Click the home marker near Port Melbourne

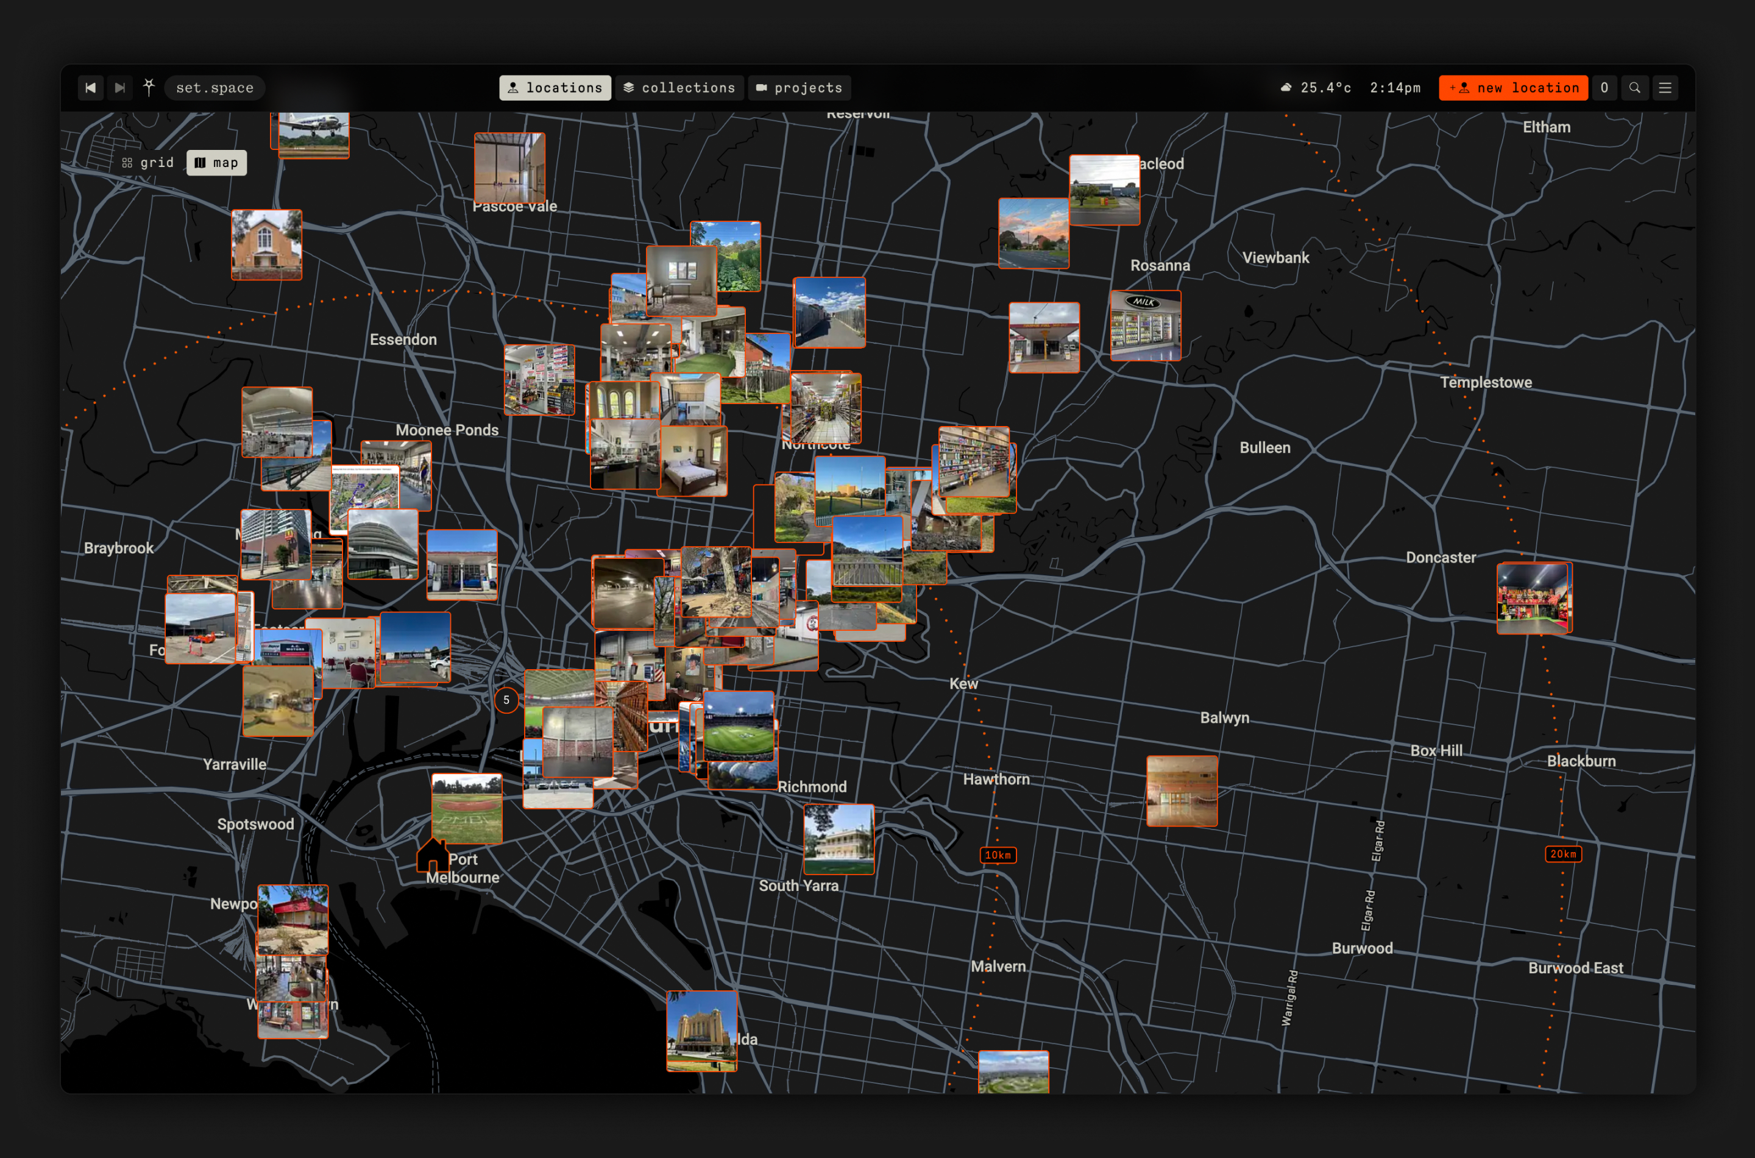pos(433,856)
